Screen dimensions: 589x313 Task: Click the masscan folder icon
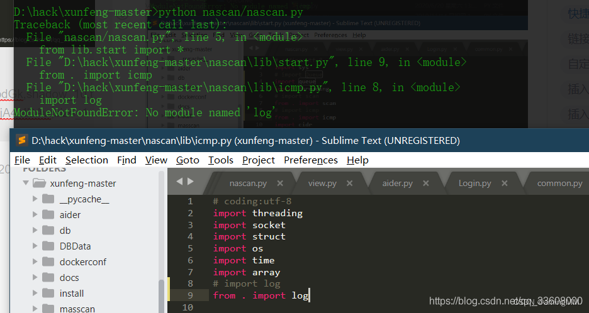48,309
